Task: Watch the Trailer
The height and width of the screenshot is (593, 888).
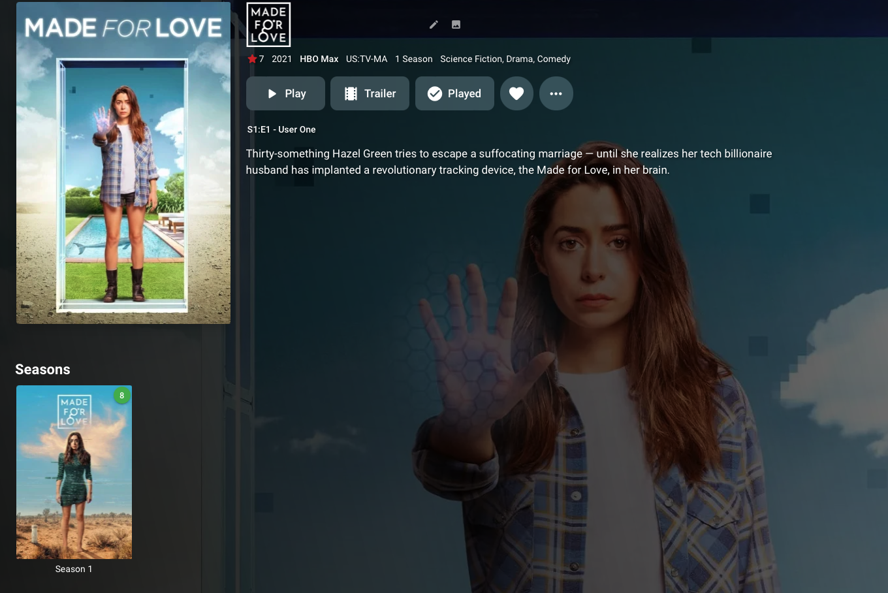Action: pyautogui.click(x=370, y=93)
